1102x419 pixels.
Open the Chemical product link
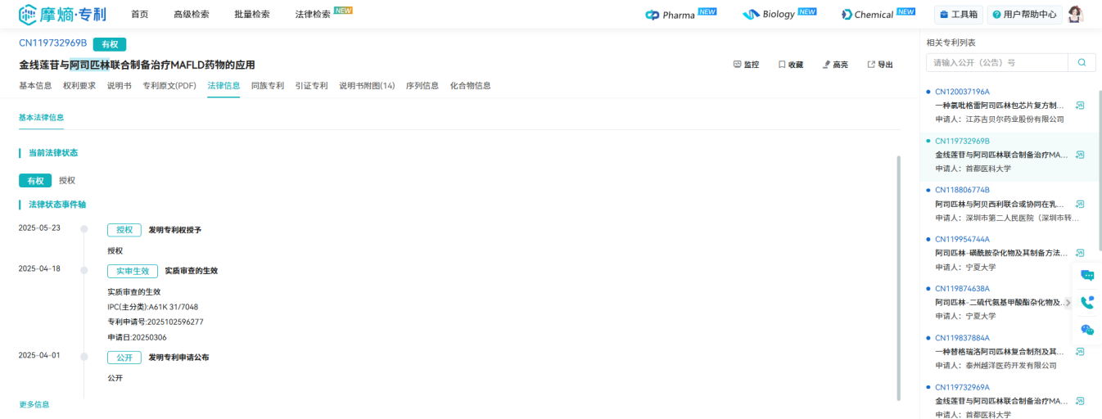[x=878, y=14]
